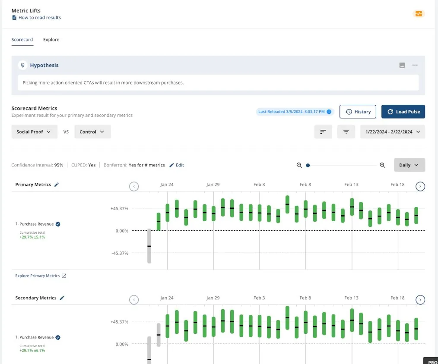Click the Bonferroni: Yes for # metrics text

[x=134, y=165]
